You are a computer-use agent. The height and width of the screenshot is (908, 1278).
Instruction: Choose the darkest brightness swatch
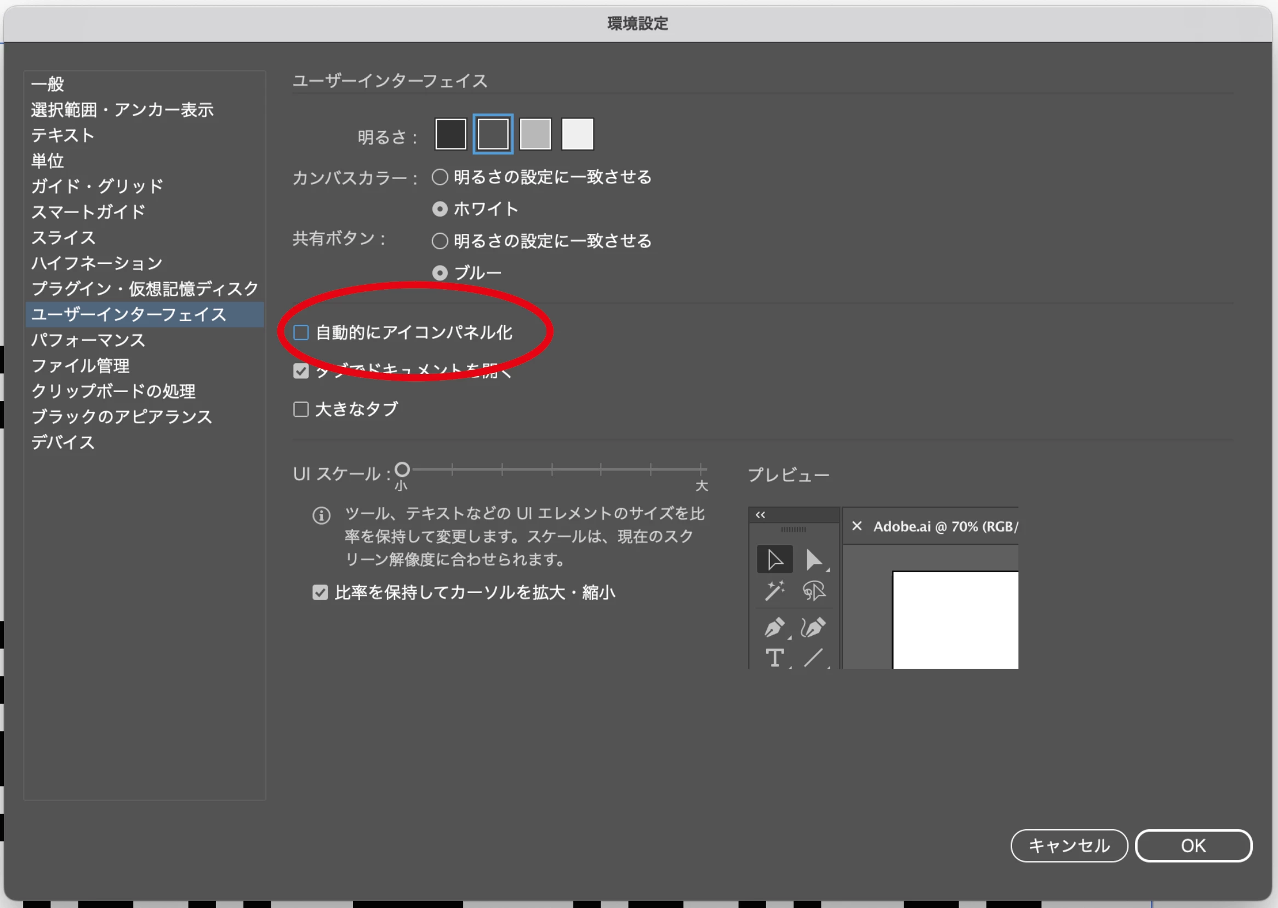coord(450,134)
